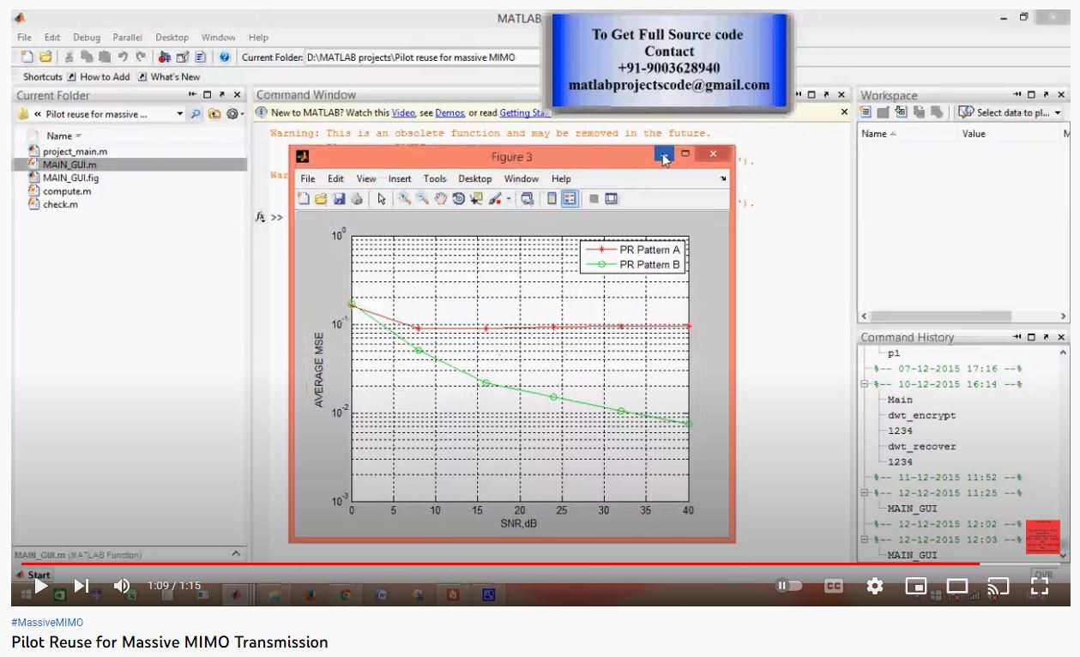Click the Demos link in Command Window

coord(449,112)
